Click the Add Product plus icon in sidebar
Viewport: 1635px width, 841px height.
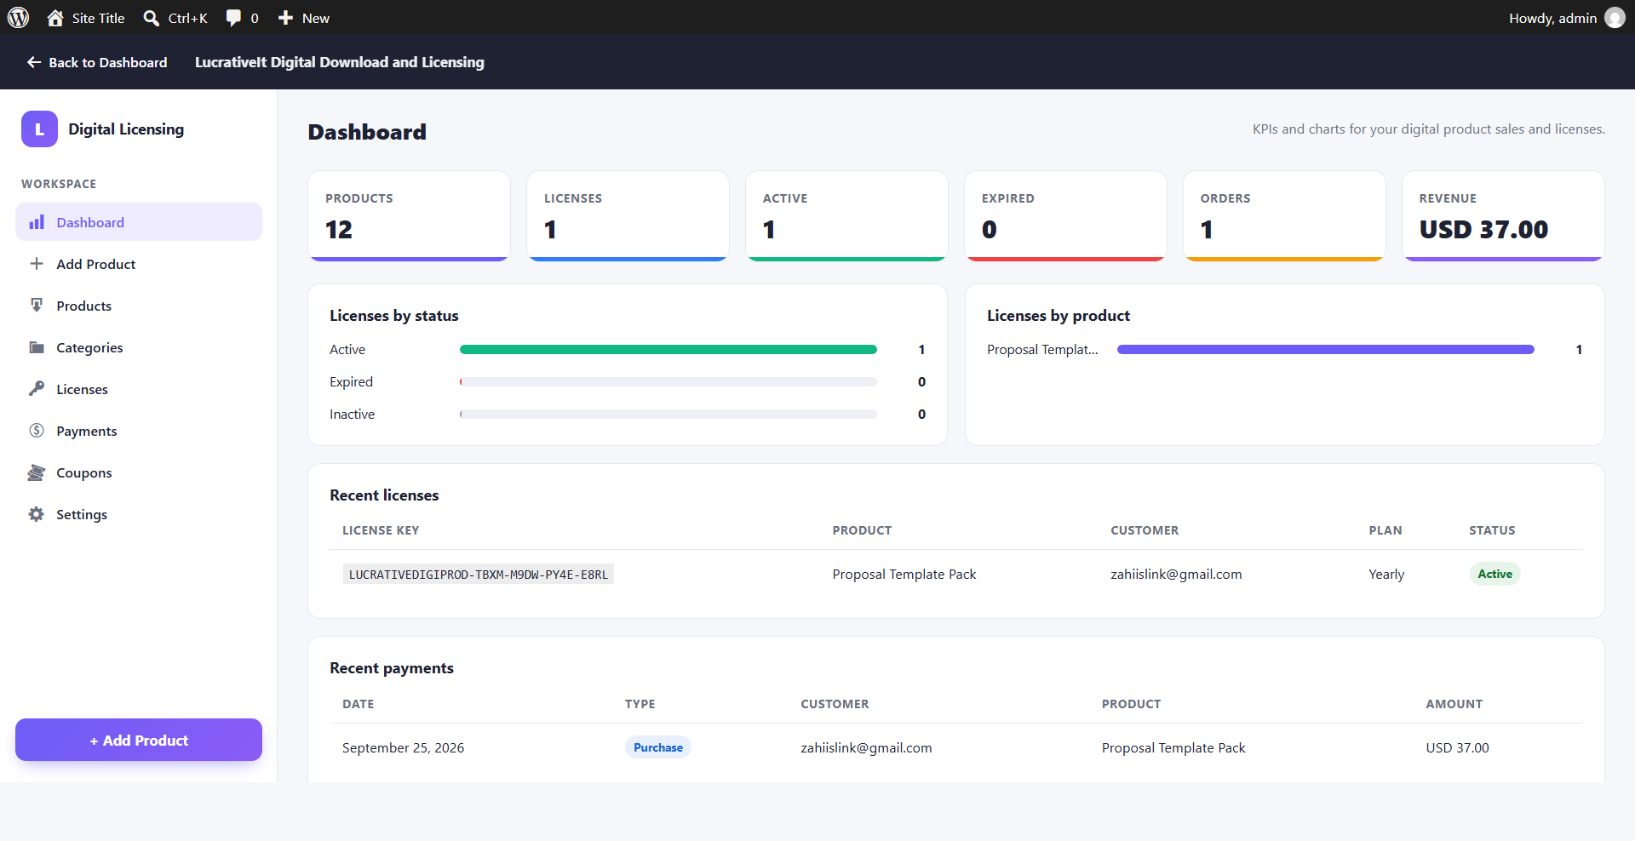(37, 264)
